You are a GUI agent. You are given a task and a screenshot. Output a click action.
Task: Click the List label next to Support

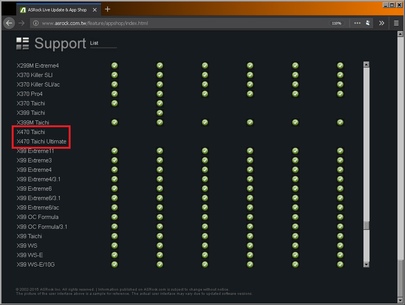pyautogui.click(x=94, y=43)
